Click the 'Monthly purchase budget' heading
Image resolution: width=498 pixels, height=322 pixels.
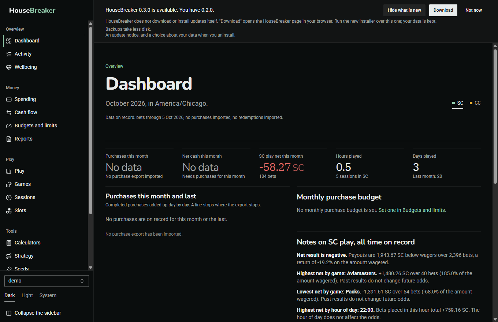[339, 197]
